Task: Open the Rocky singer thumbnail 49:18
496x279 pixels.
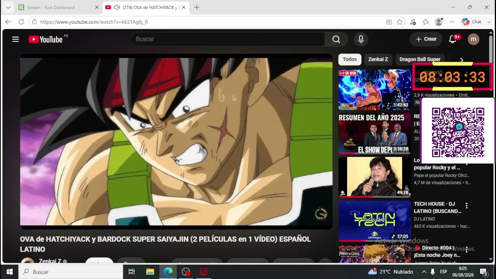Action: (375, 177)
